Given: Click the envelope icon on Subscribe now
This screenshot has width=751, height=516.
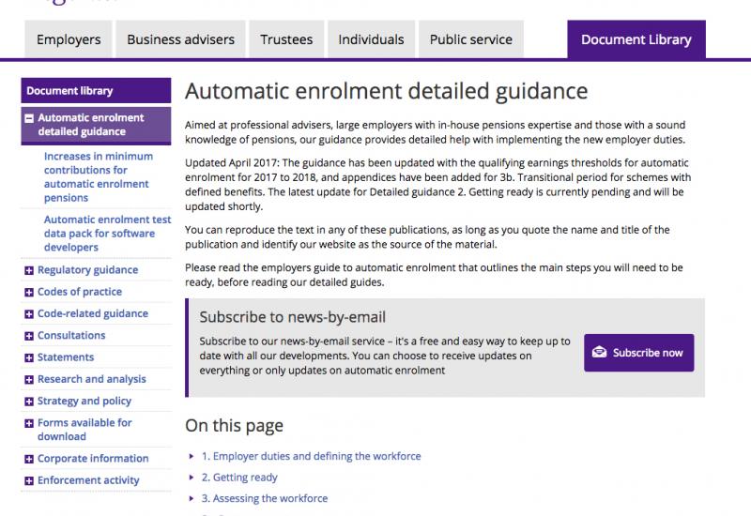Looking at the screenshot, I should pyautogui.click(x=599, y=353).
